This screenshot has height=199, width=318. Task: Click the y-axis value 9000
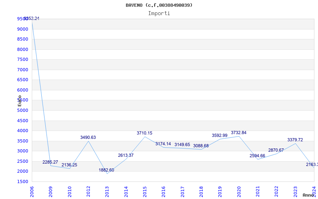click(23, 29)
